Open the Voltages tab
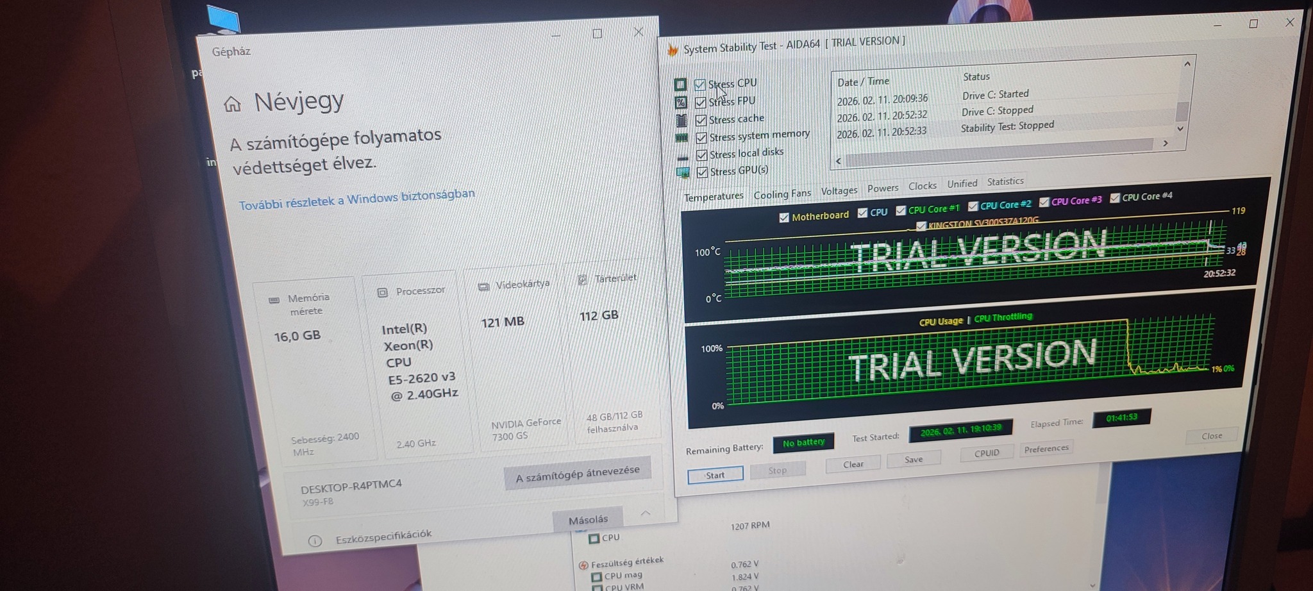1313x591 pixels. [x=839, y=191]
